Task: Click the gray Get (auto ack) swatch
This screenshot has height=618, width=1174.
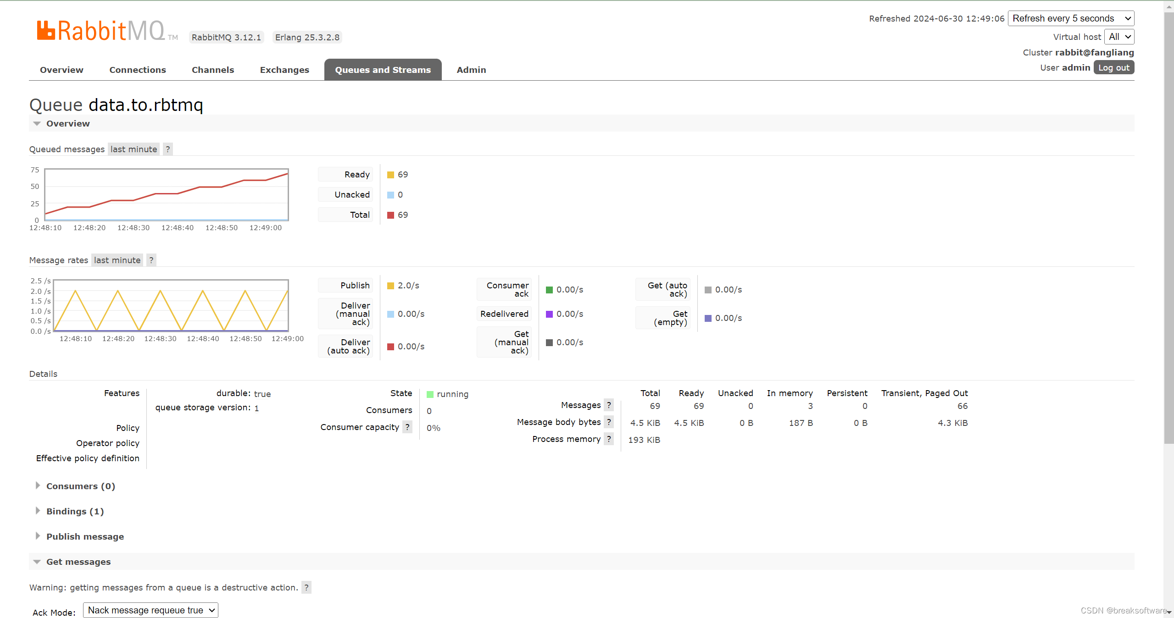Action: (708, 290)
